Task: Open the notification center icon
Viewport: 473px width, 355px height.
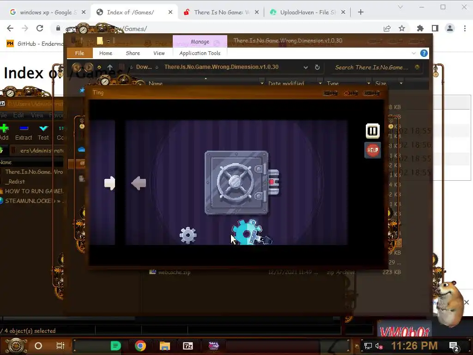Action: pos(454,346)
